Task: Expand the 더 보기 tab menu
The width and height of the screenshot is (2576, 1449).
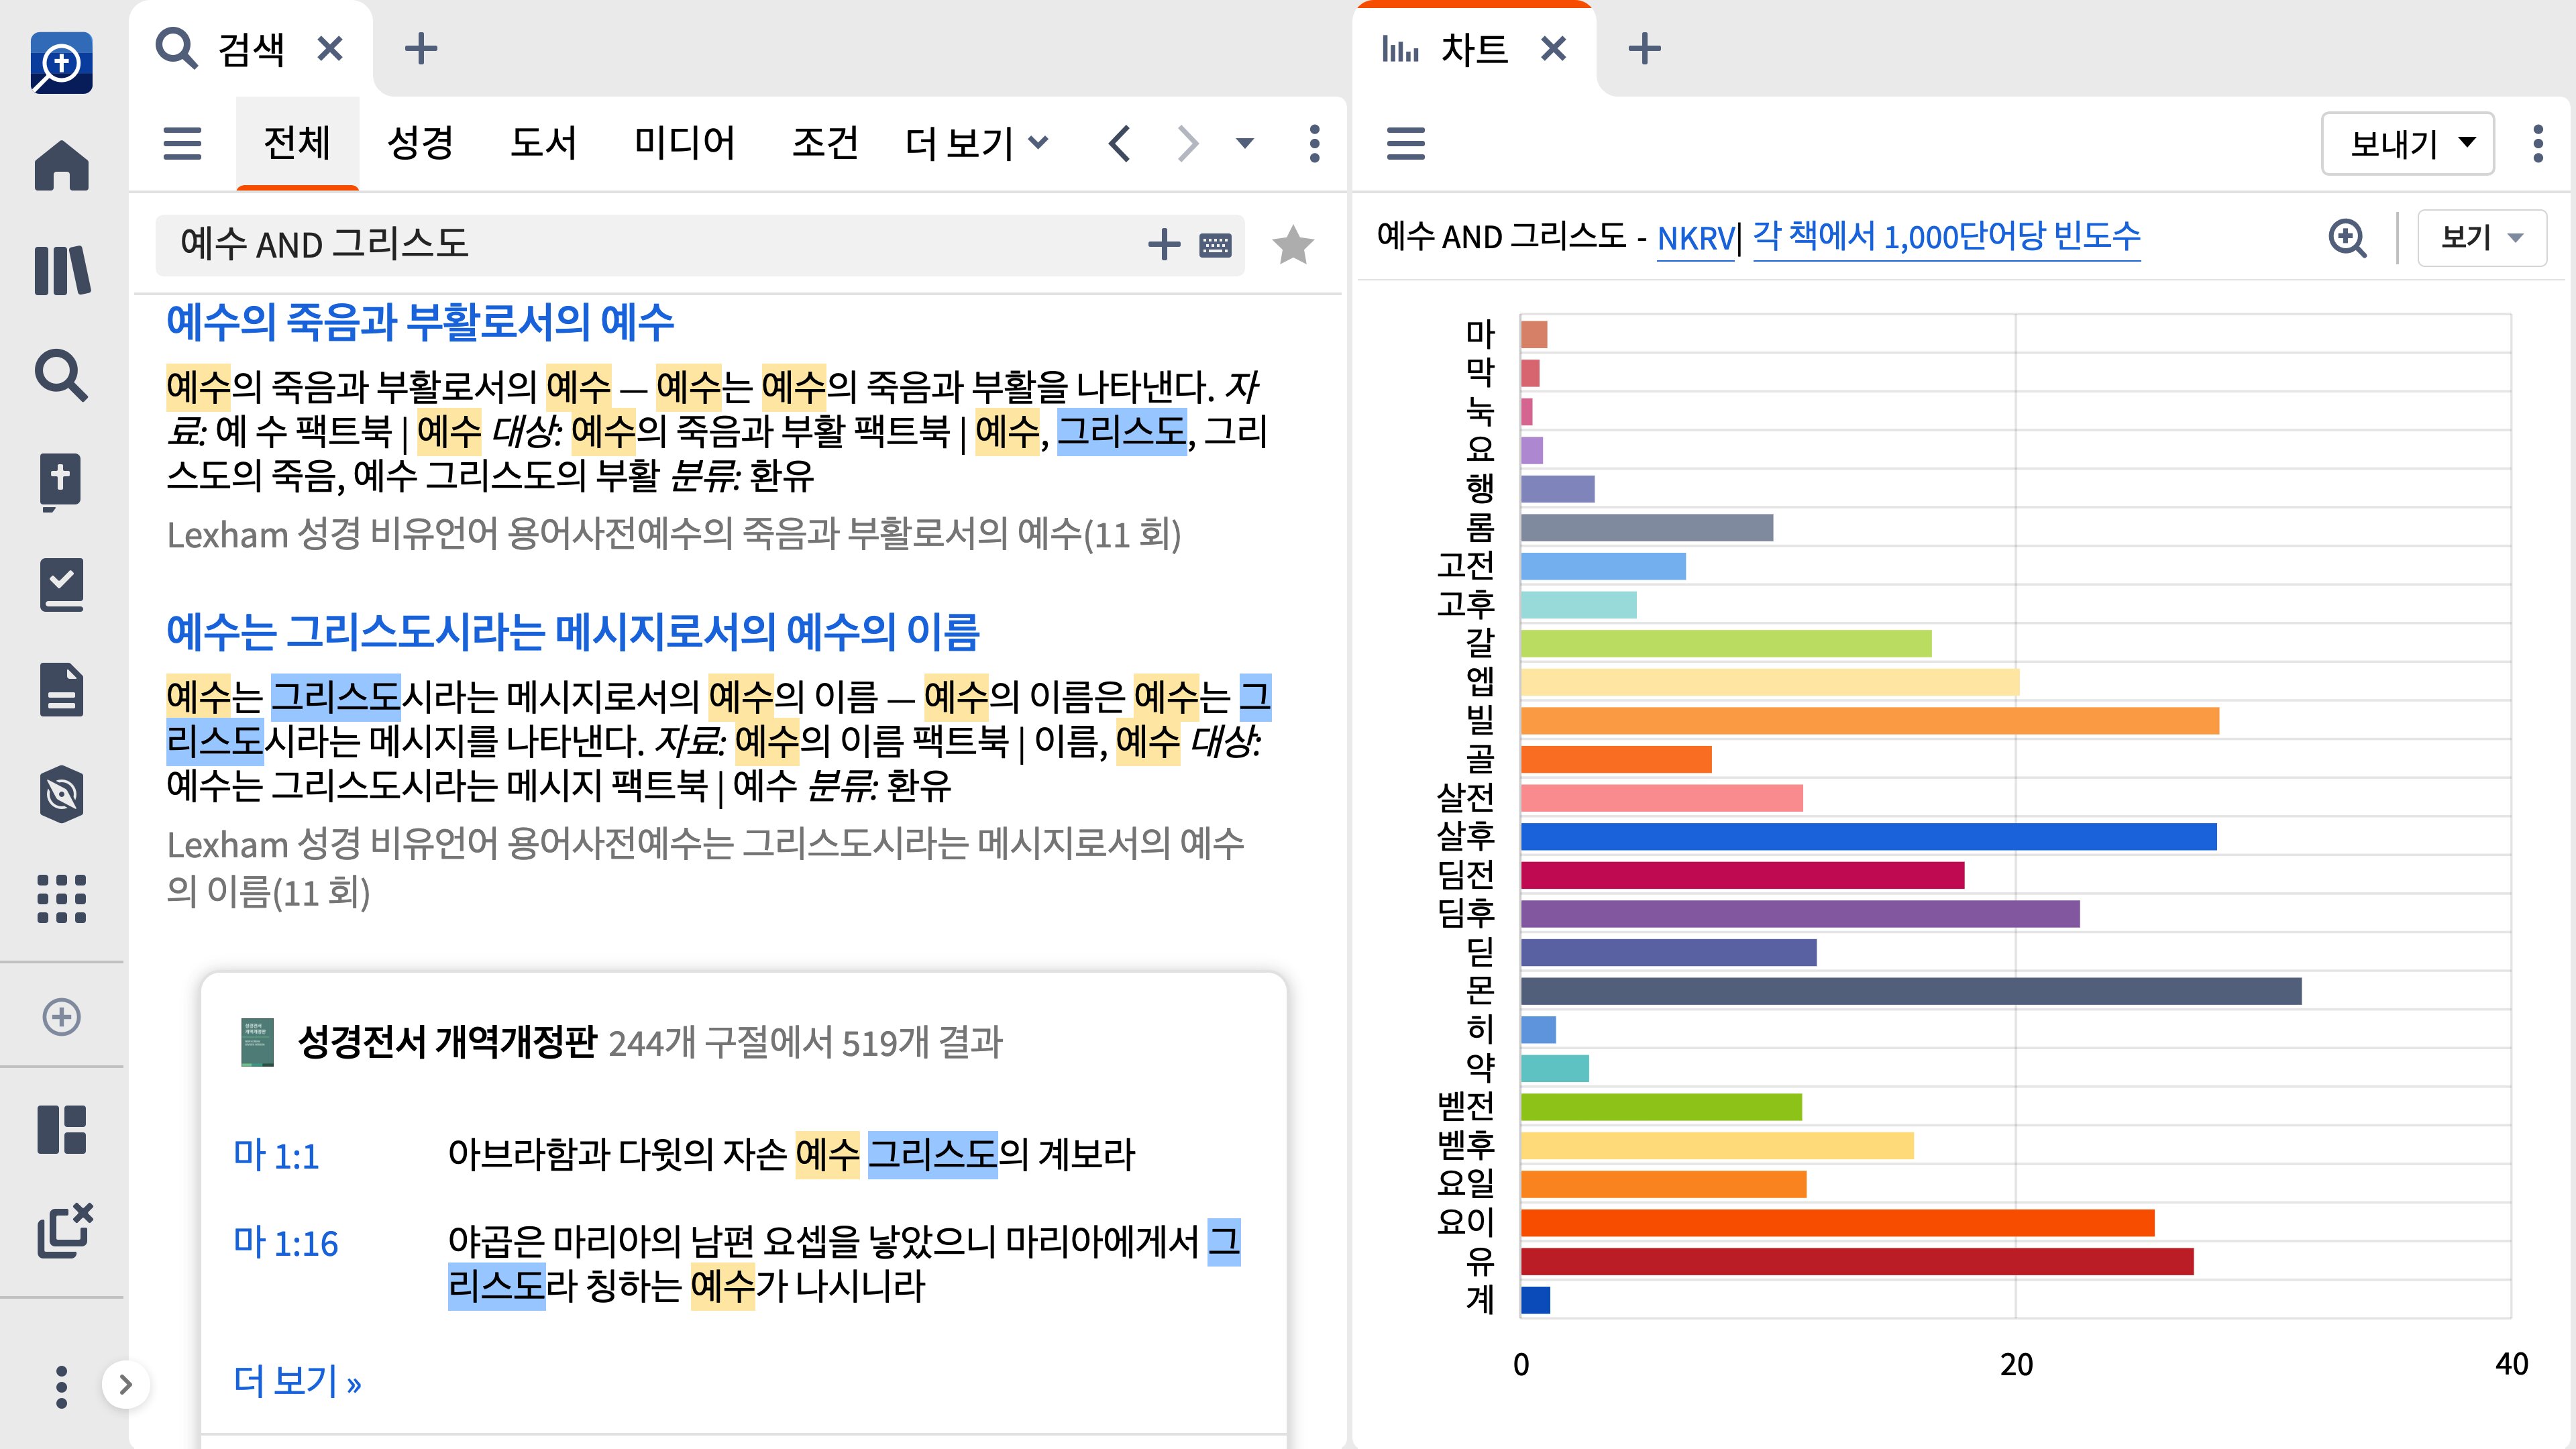Action: [x=976, y=143]
